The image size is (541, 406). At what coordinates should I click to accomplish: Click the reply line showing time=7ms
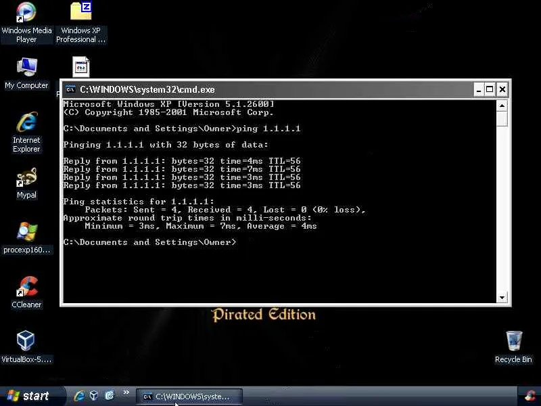pos(182,169)
